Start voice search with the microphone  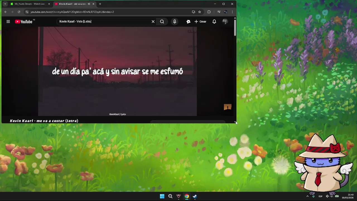coord(175,21)
